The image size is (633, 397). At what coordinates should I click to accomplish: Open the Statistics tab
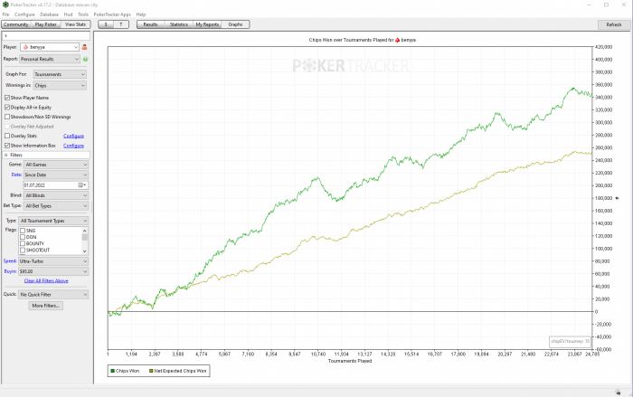point(179,24)
